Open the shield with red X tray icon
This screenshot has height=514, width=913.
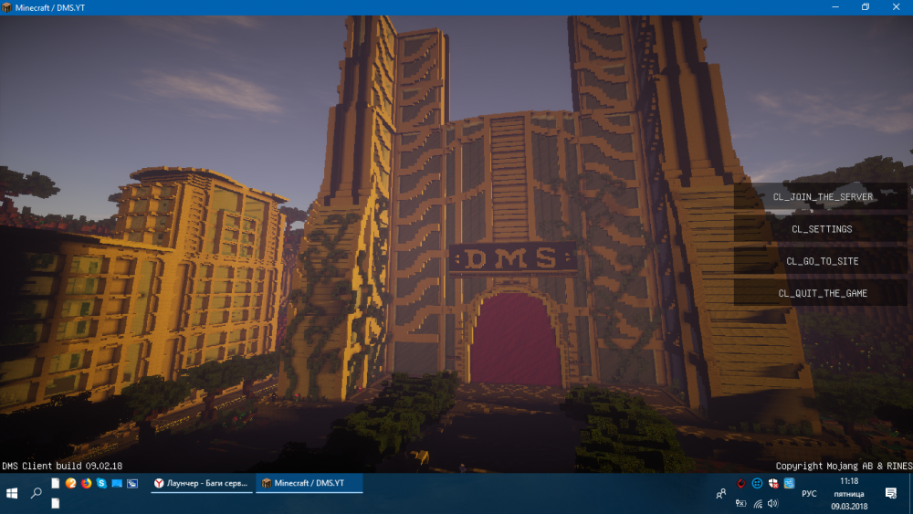(773, 483)
